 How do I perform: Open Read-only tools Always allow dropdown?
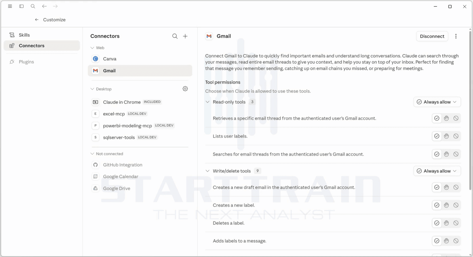pyautogui.click(x=437, y=102)
